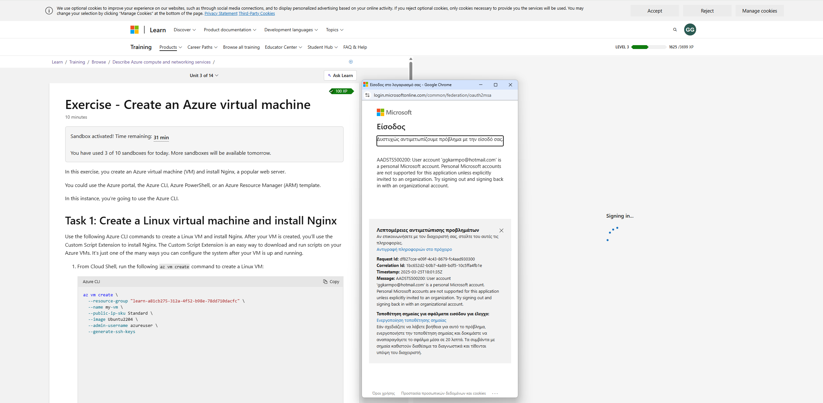The height and width of the screenshot is (403, 823).
Task: Click the Azure CLI code block label
Action: pyautogui.click(x=91, y=282)
